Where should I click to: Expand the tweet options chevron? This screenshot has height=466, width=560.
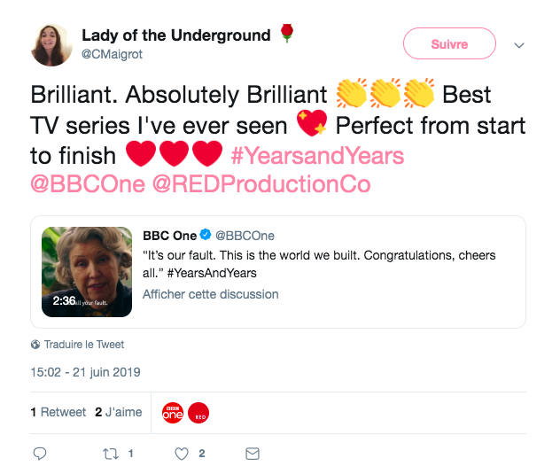tap(519, 45)
